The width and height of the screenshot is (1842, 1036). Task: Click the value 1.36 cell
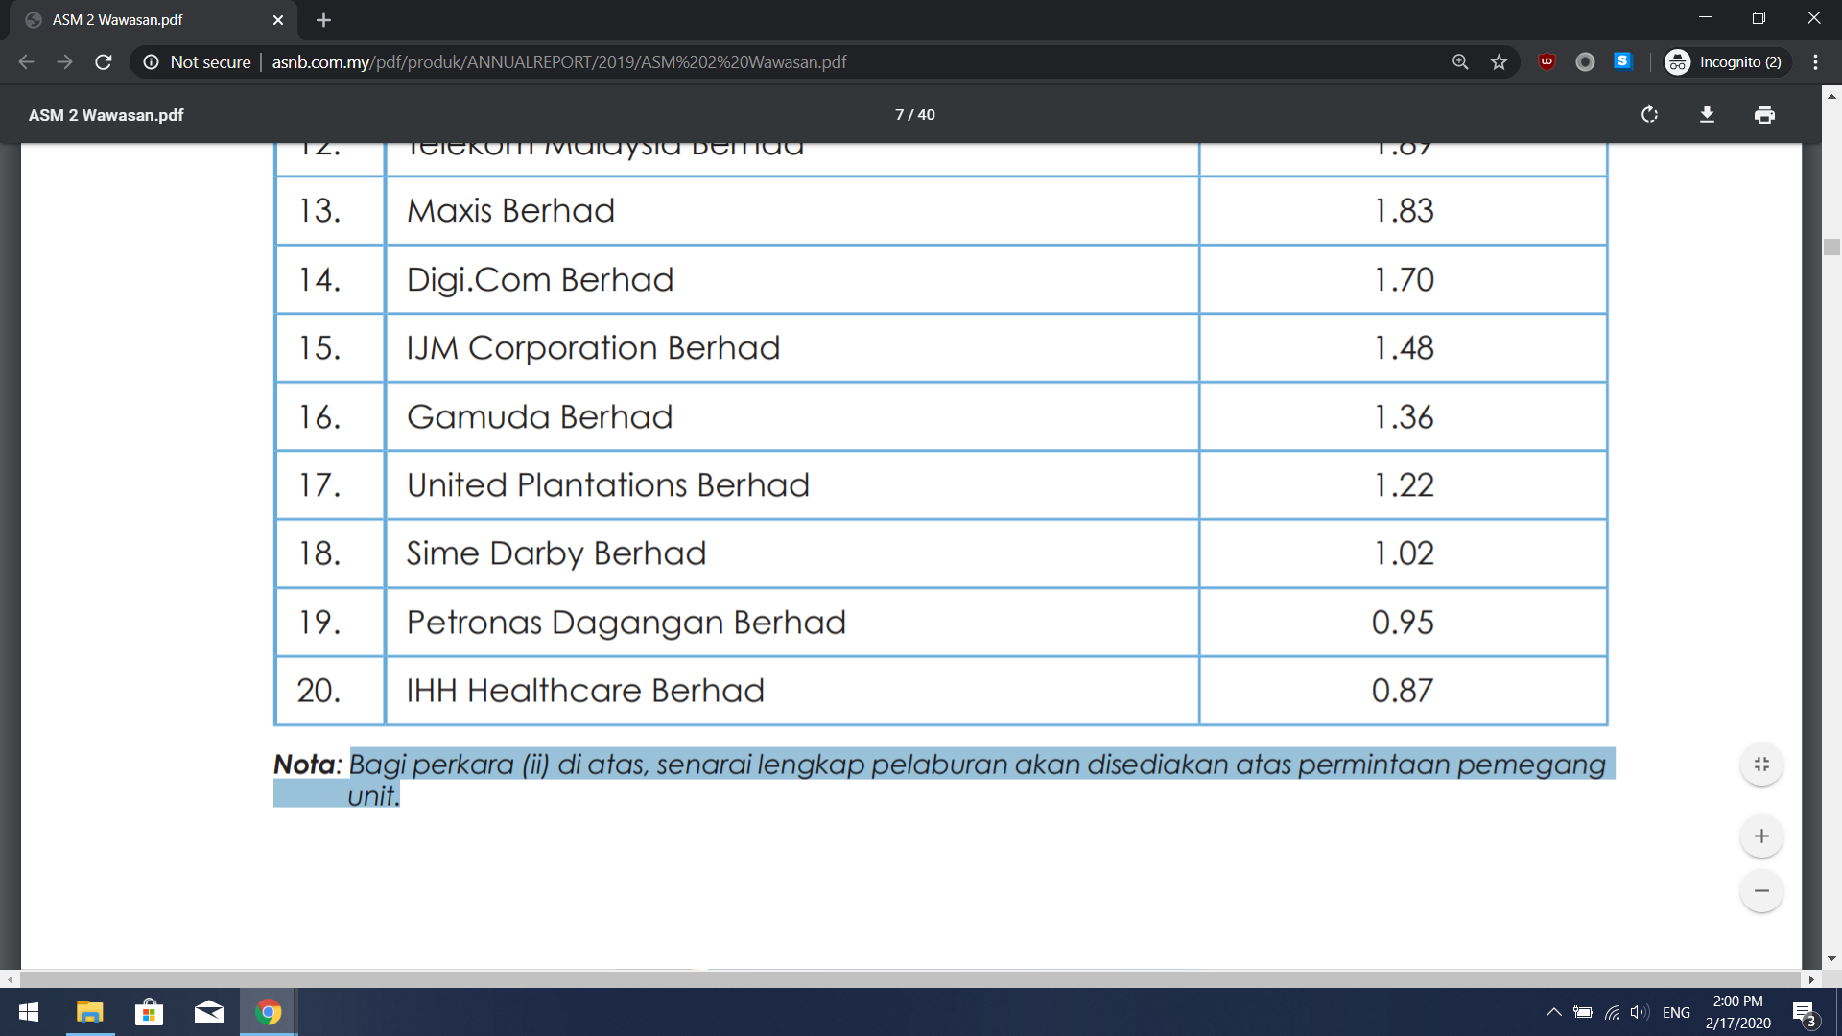pyautogui.click(x=1403, y=416)
